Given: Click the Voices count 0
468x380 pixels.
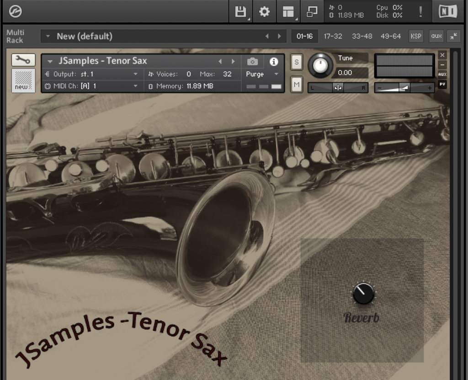Looking at the screenshot, I should point(189,74).
